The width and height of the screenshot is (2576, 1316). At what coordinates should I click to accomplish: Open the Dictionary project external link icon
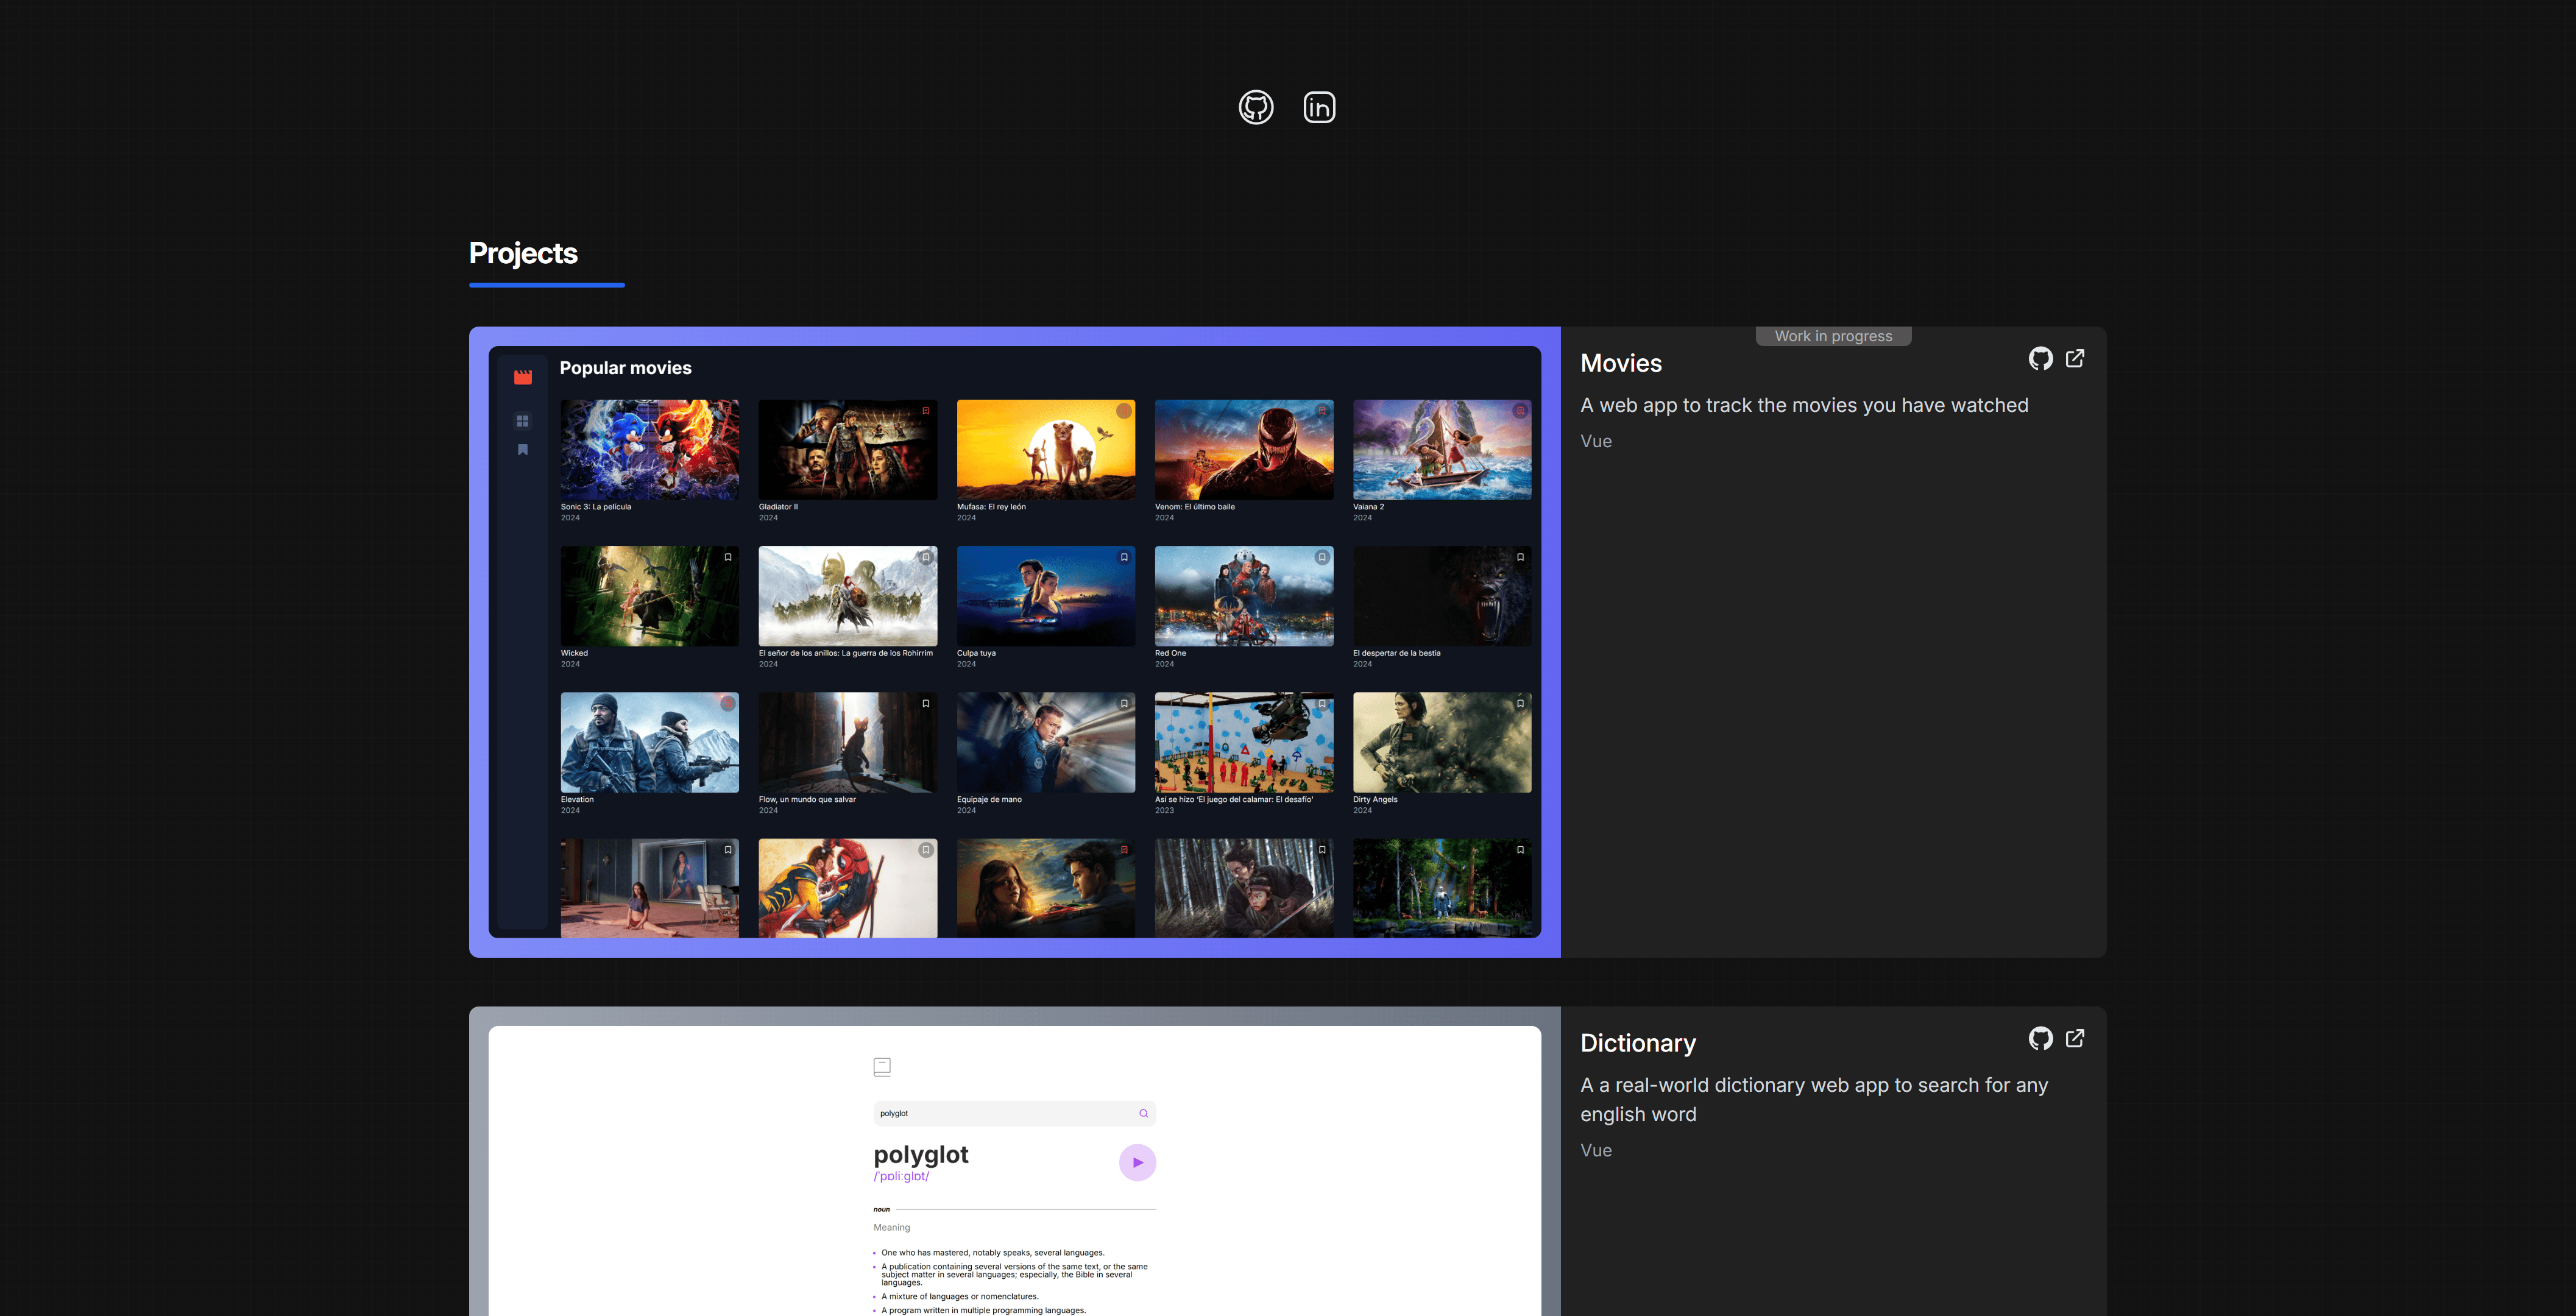point(2075,1038)
